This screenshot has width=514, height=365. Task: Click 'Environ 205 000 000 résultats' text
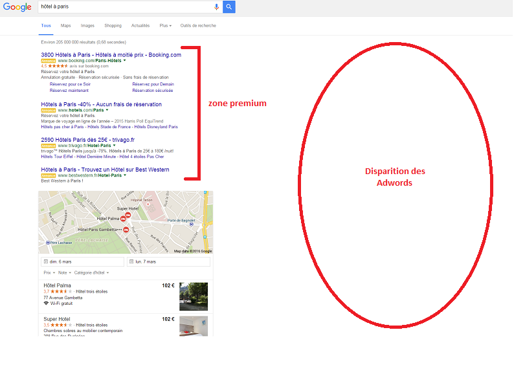click(x=68, y=42)
